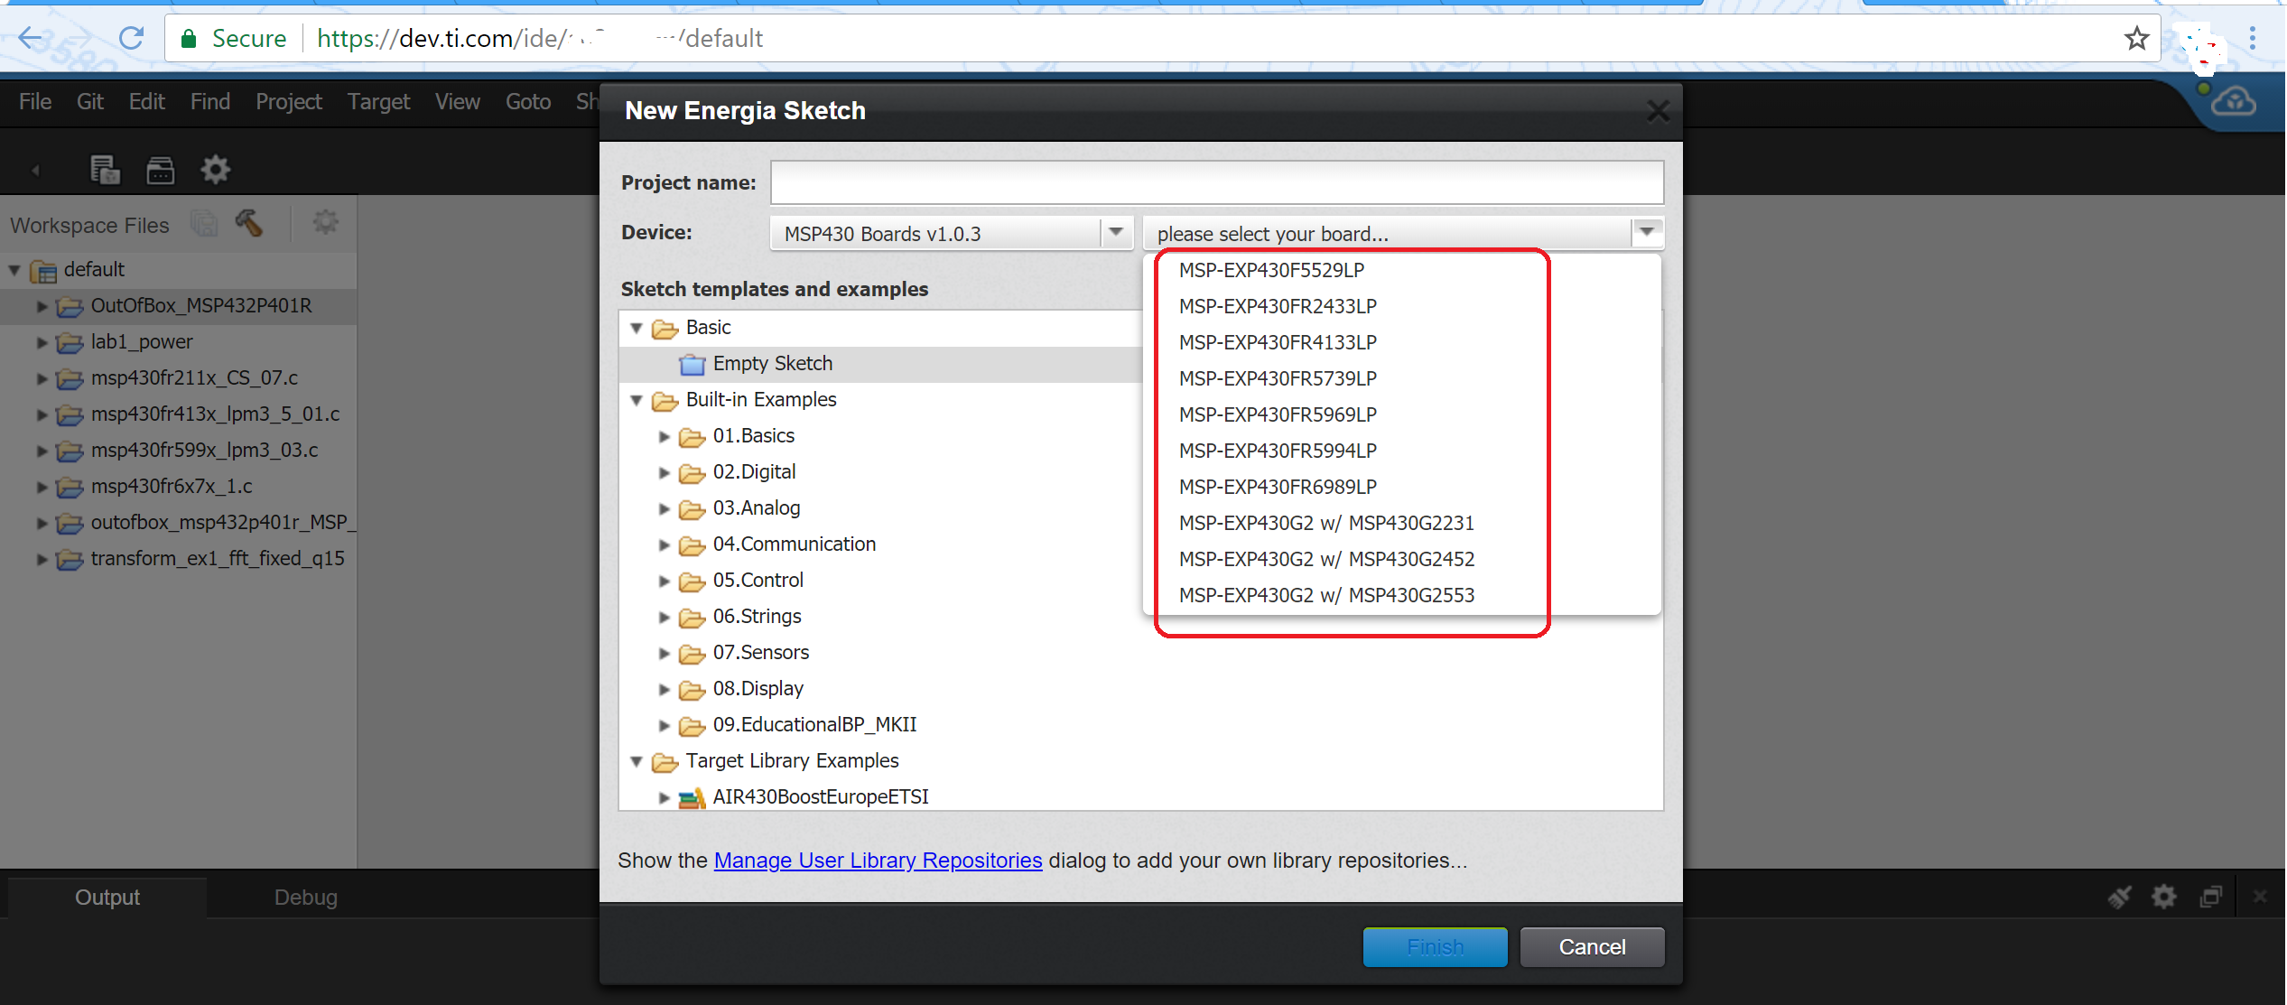Expand the lab1_power project
2287x1005 pixels.
pos(42,342)
